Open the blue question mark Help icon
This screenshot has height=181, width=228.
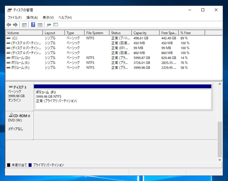click(33, 25)
